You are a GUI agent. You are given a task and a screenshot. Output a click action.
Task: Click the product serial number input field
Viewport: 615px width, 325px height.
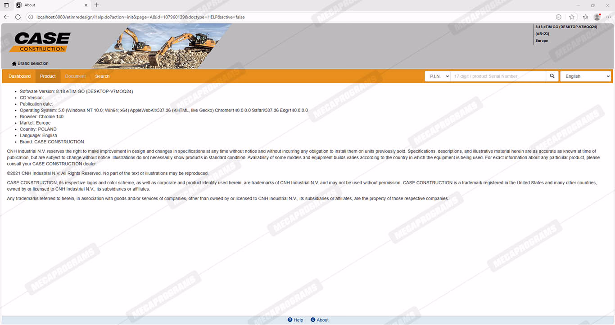498,76
